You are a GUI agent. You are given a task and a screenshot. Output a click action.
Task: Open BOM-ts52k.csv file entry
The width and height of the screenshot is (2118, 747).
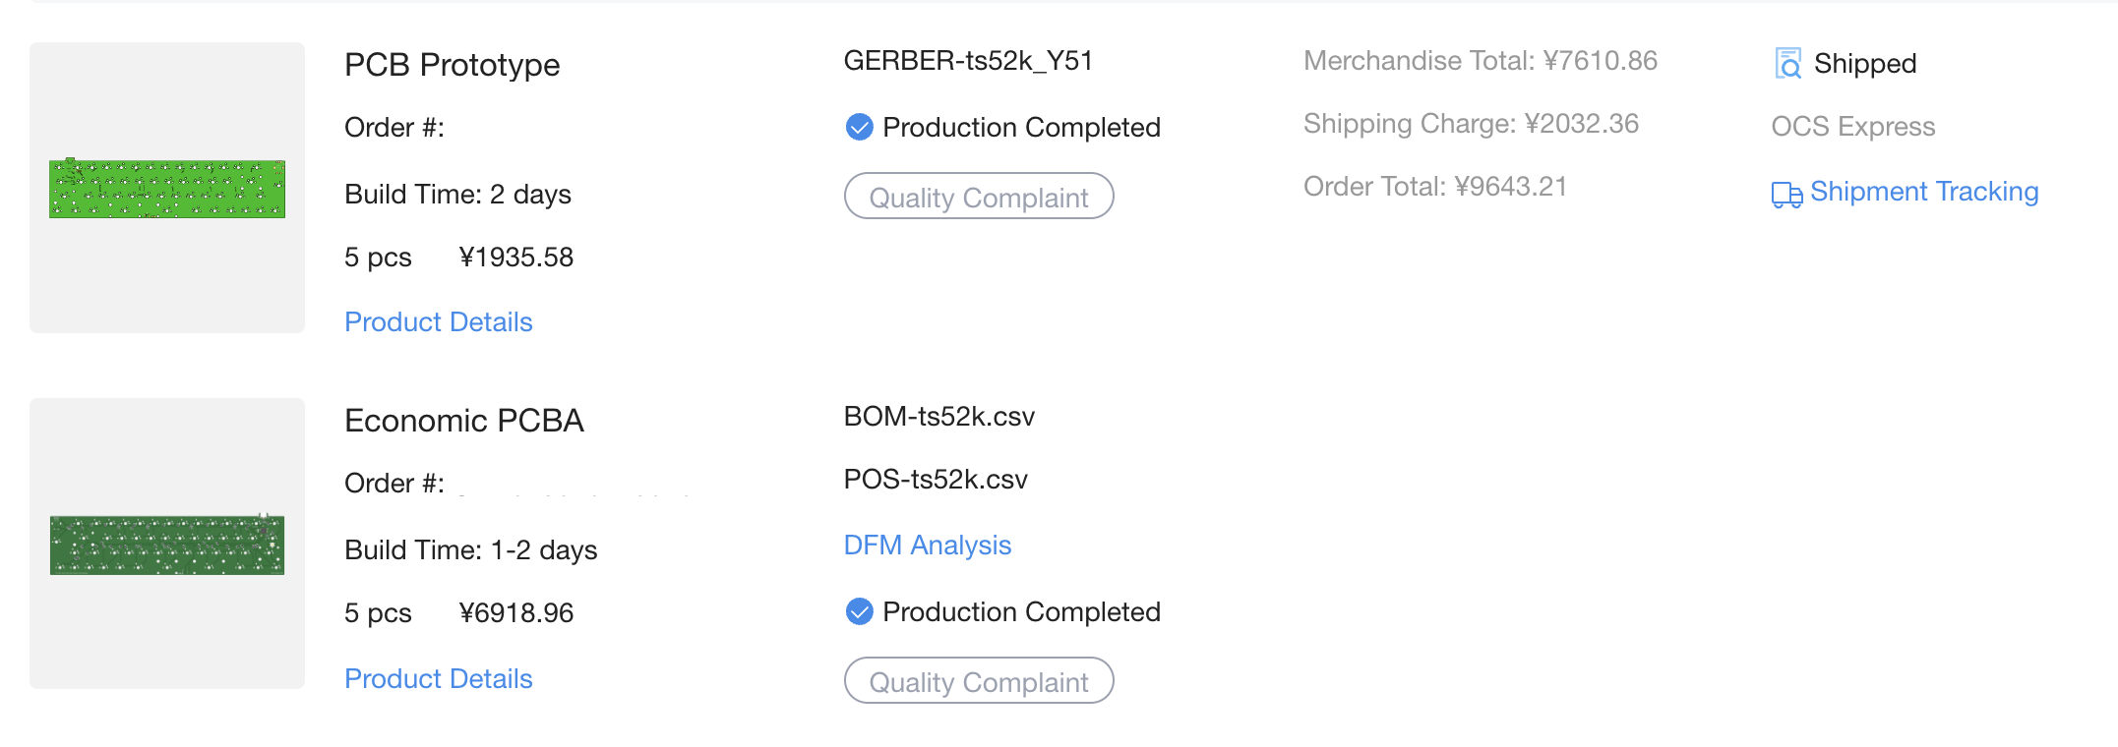939,416
